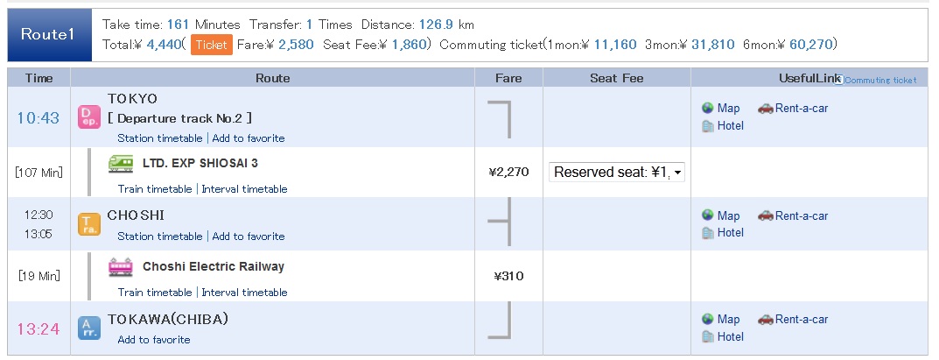Click the orange Tra. transfer icon at Choshi
Screen dimensions: 939x360
click(89, 224)
